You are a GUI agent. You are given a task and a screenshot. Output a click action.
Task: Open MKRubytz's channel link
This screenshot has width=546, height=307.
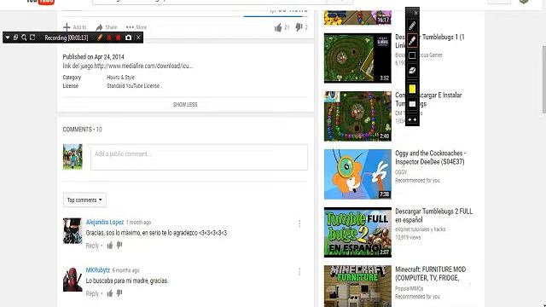tap(98, 270)
